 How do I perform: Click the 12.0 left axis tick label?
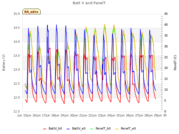(17, 97)
